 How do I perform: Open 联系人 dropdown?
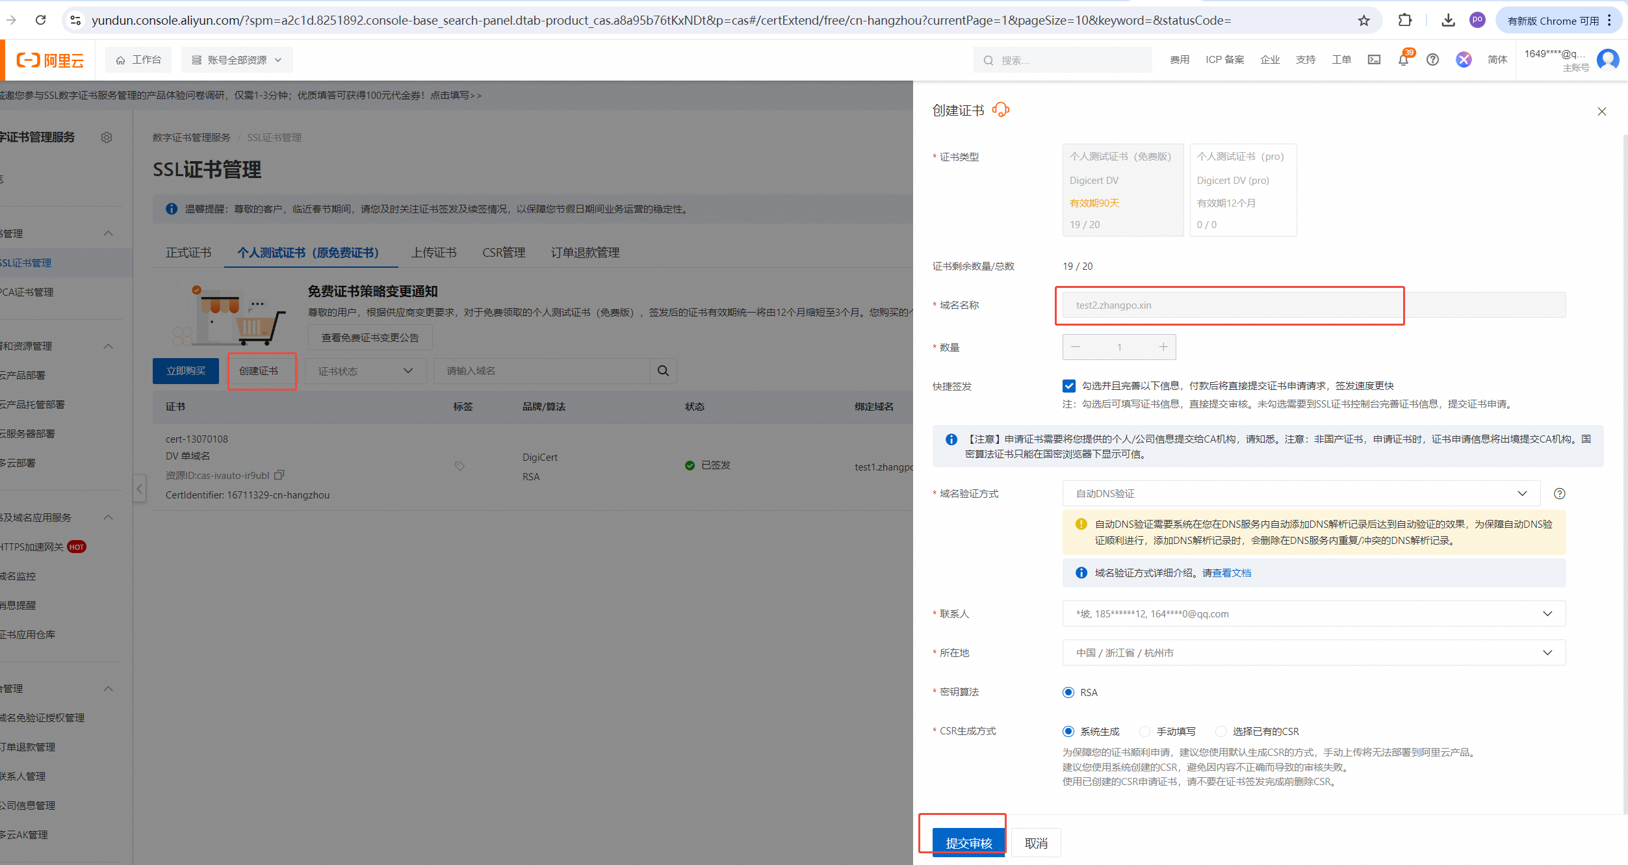coord(1314,614)
